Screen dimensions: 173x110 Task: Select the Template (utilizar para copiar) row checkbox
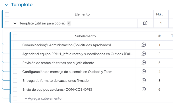point(7,23)
